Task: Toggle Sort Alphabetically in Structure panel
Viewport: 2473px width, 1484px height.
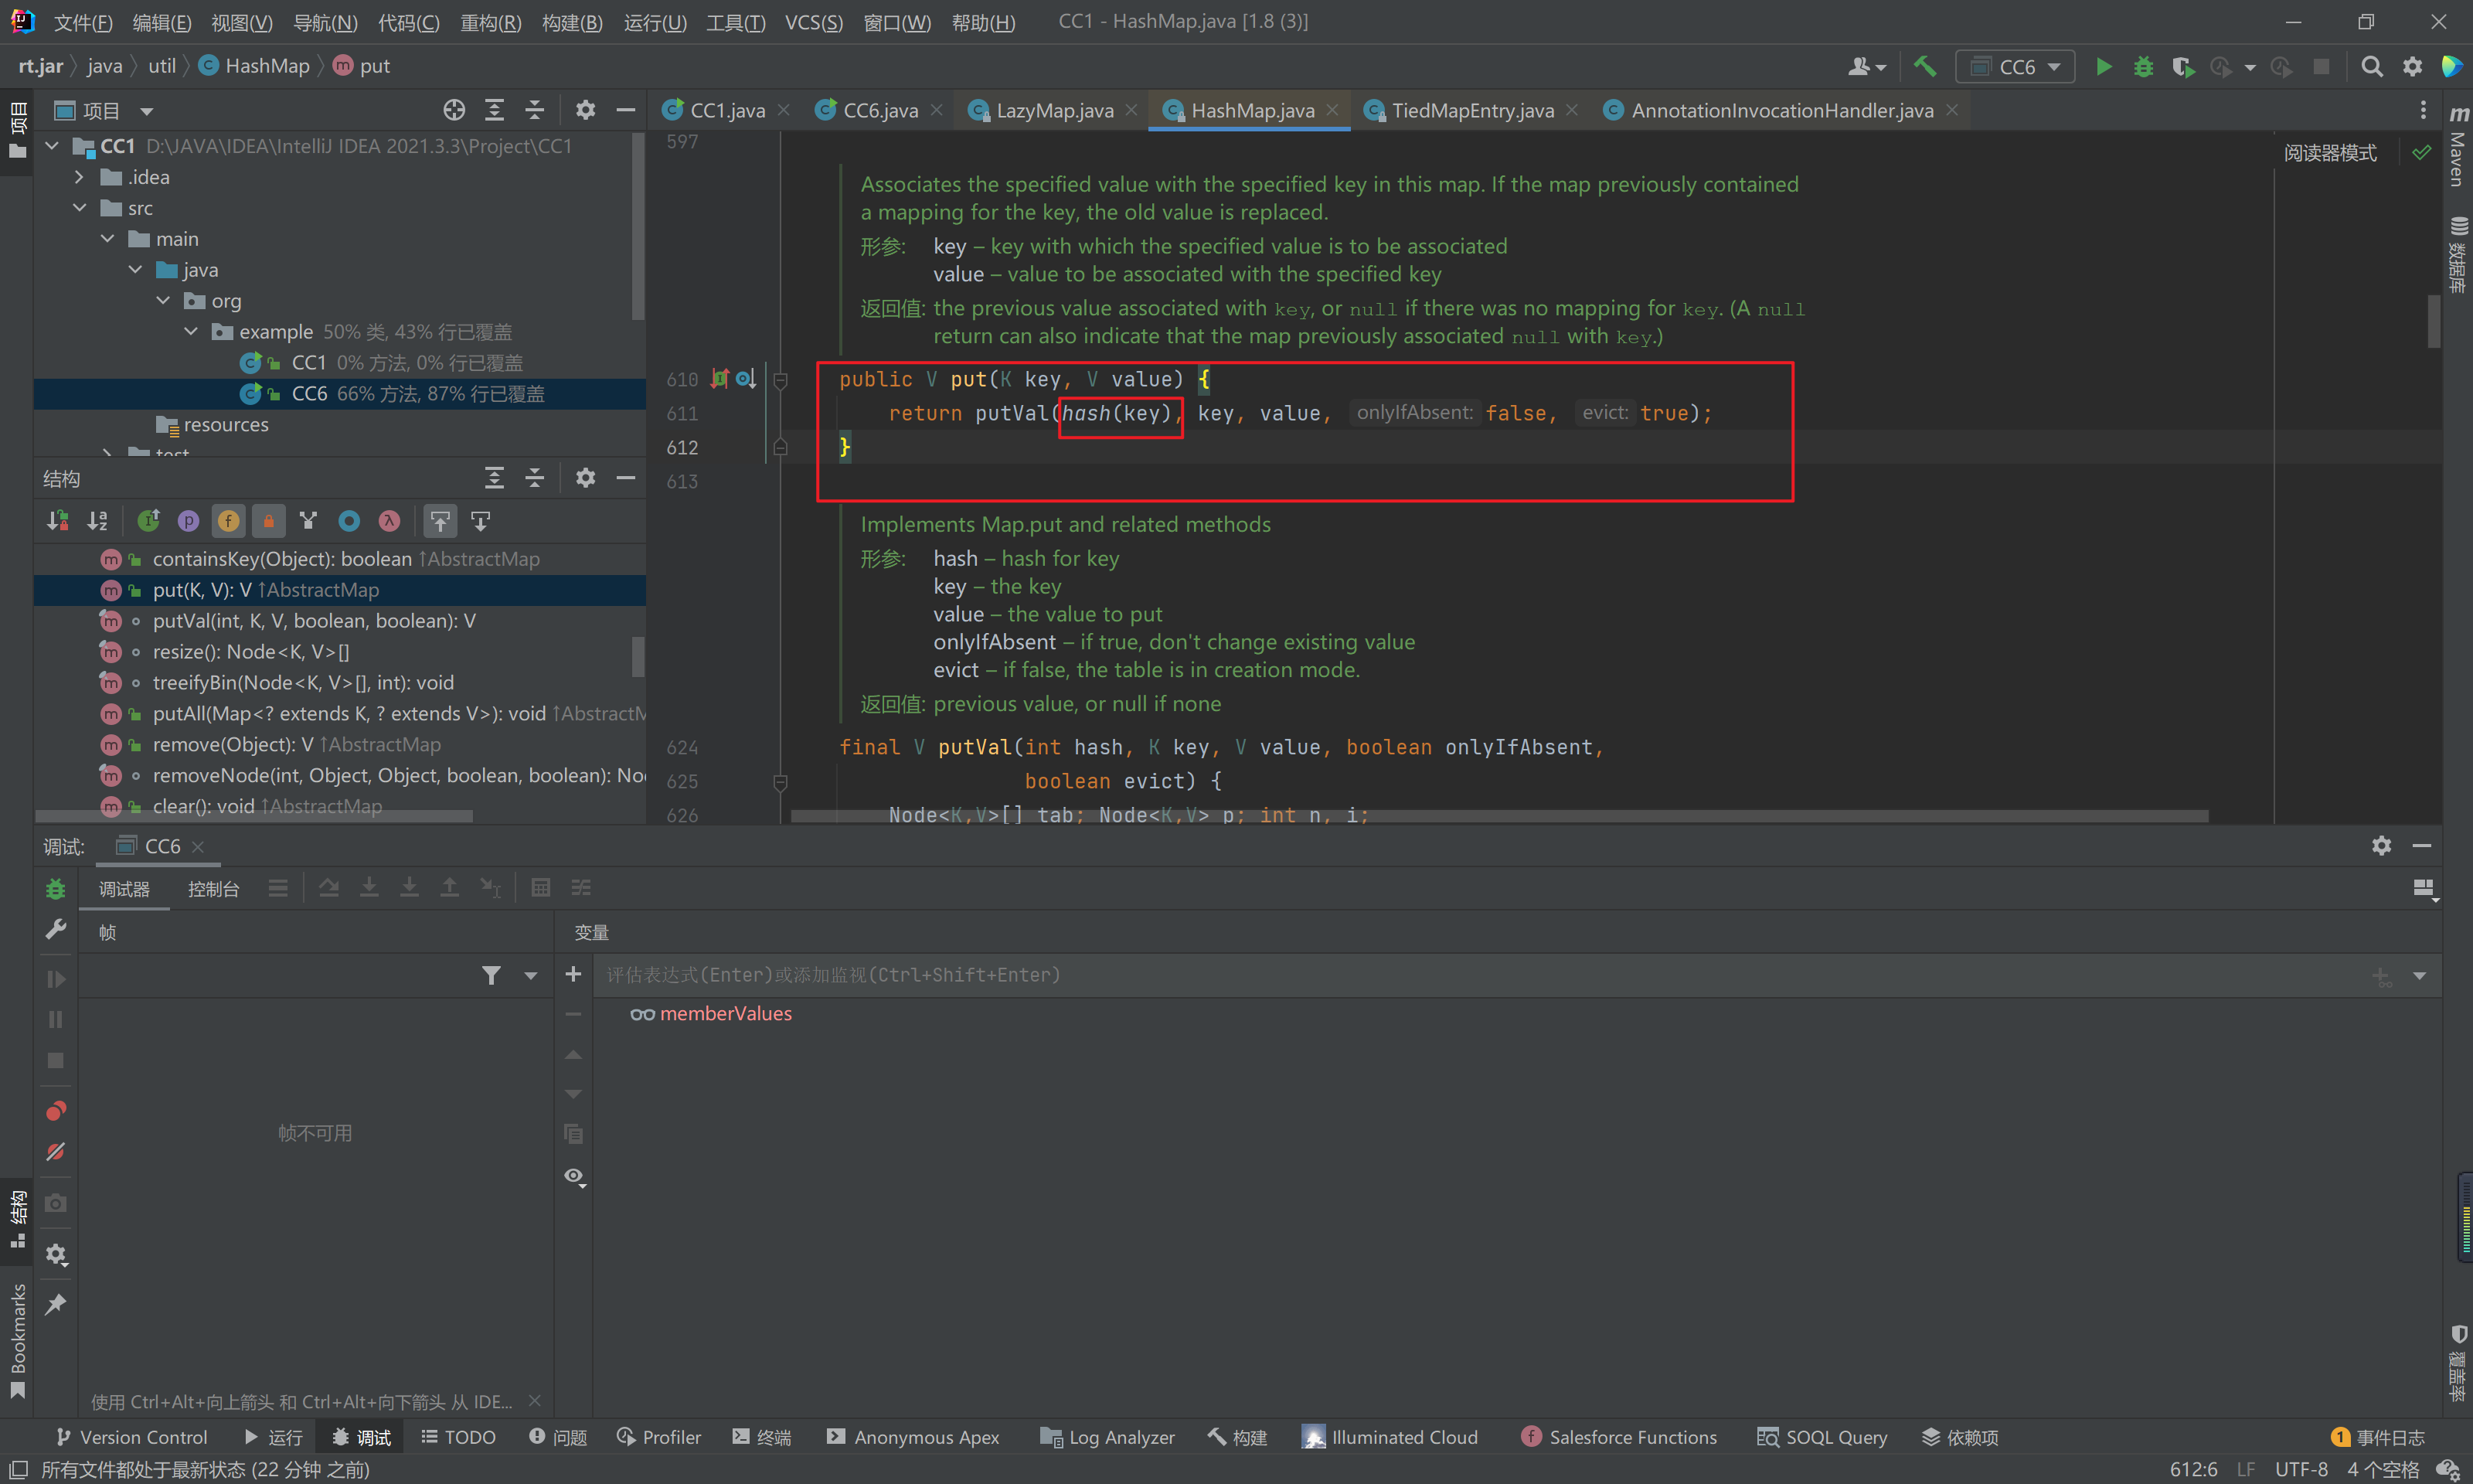Action: pyautogui.click(x=97, y=521)
